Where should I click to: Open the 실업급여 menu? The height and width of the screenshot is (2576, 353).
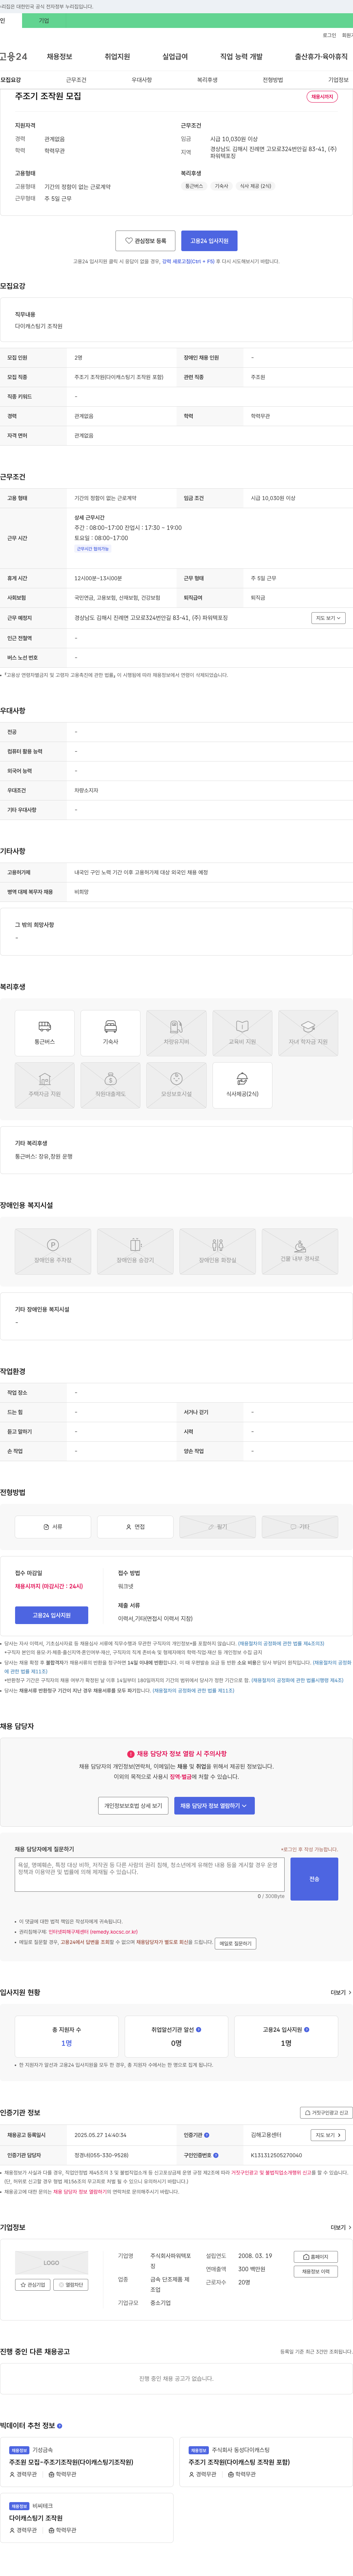click(x=175, y=57)
